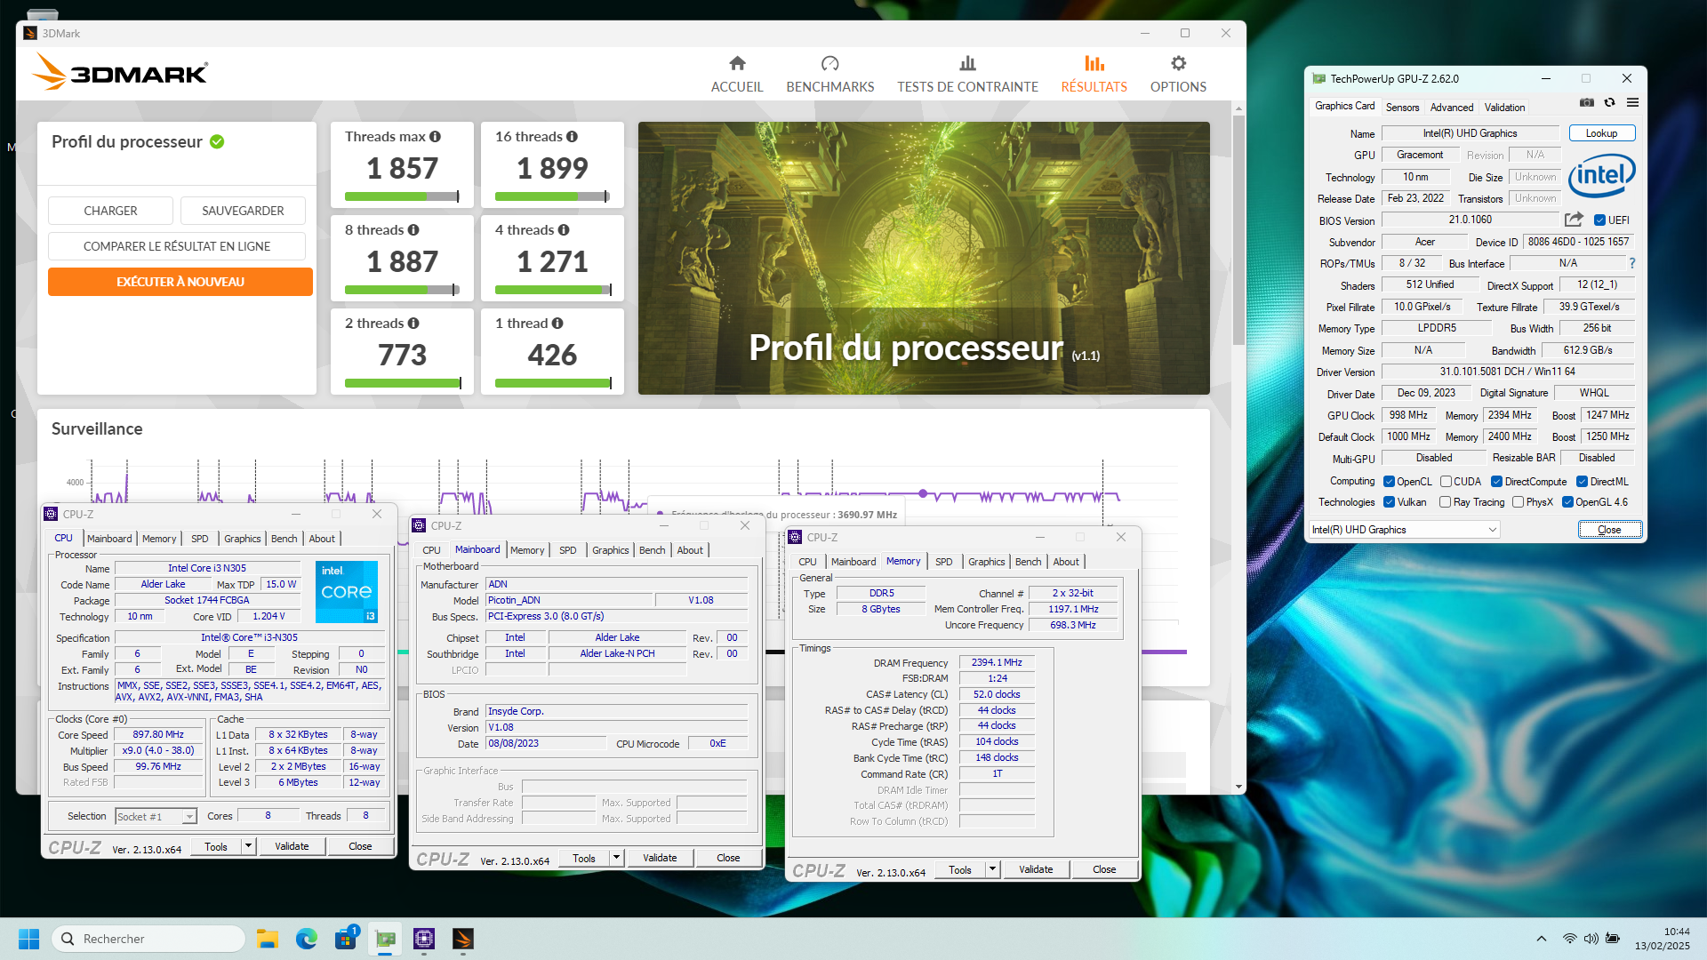
Task: Click the 8 threads score bar
Action: 402,290
